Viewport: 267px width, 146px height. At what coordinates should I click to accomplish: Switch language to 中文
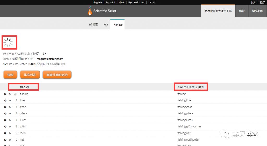[x=122, y=2]
